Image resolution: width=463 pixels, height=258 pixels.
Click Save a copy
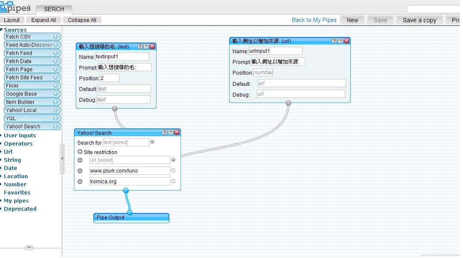(x=419, y=20)
